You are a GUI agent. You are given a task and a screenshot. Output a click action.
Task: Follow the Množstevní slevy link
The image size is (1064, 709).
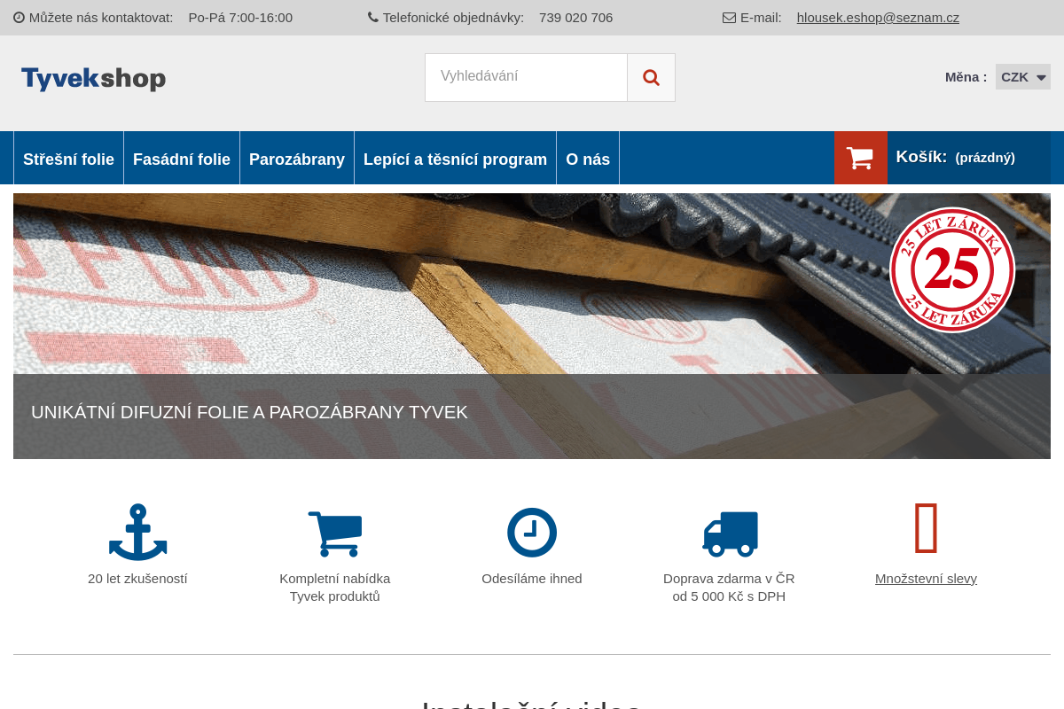click(926, 579)
